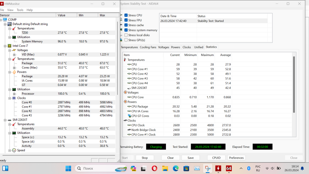Image resolution: width=309 pixels, height=174 pixels.
Task: Click the AIDA64 icon in the taskbar
Action: [x=229, y=168]
